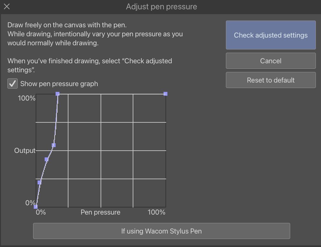Open If using Wacom Stylus Pen info

[x=162, y=231]
